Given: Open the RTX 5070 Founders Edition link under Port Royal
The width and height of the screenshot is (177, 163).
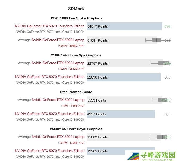Looking at the screenshot, I should (50, 151).
